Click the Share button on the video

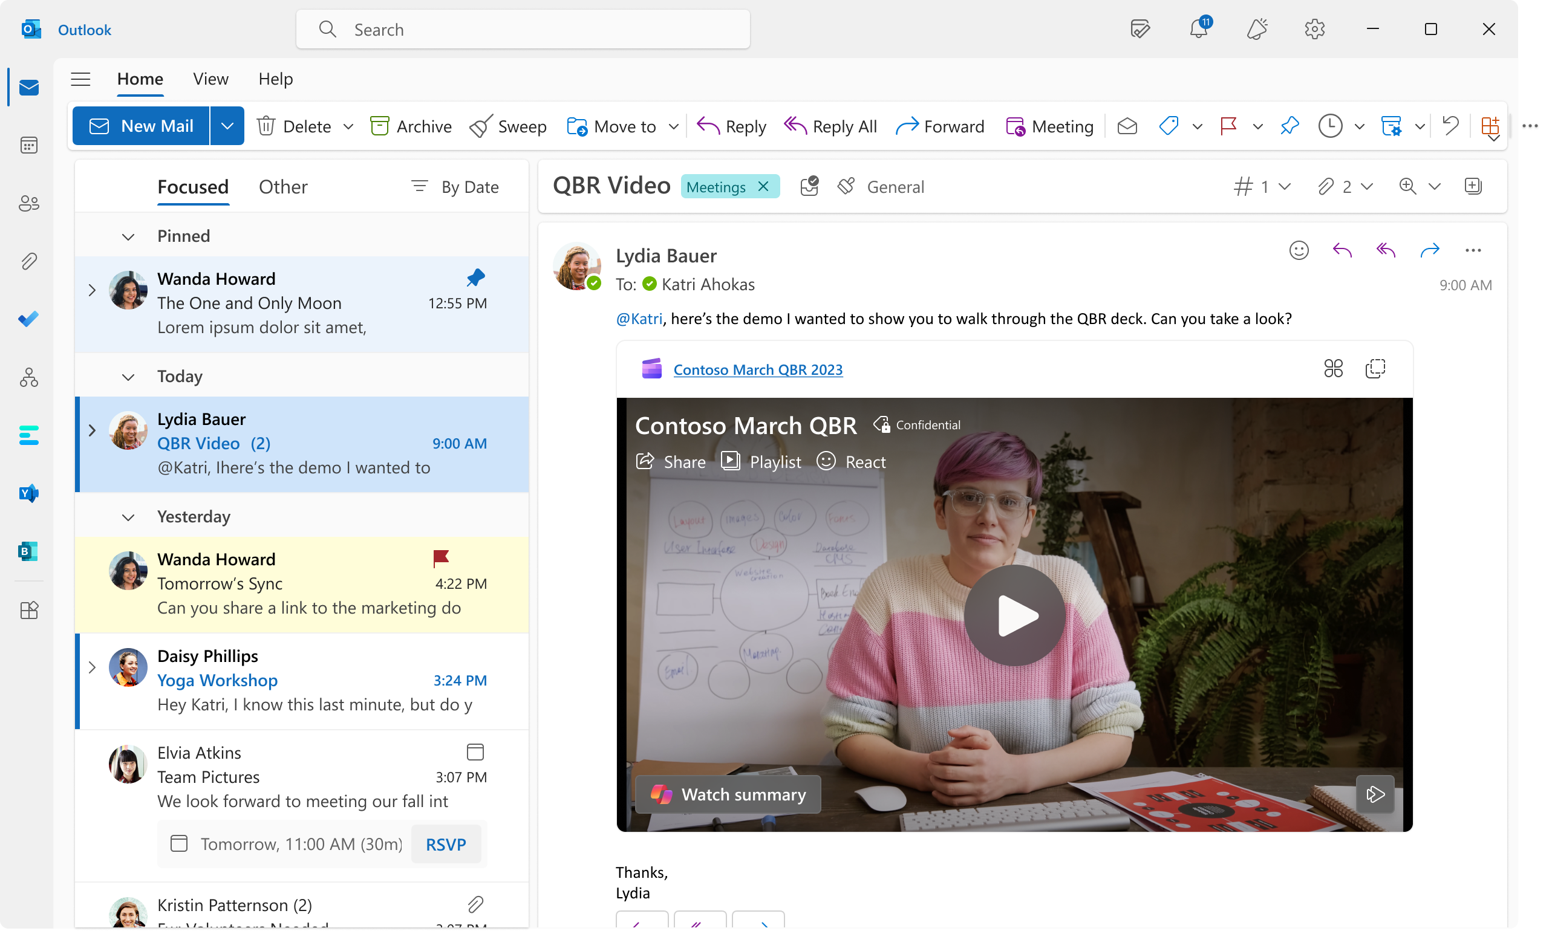point(670,462)
